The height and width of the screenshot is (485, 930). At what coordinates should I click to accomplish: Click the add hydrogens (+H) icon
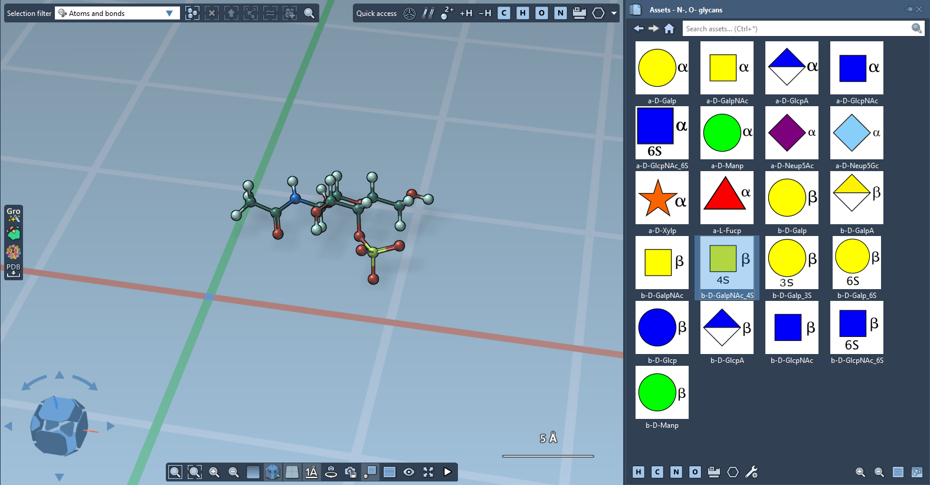tap(466, 13)
